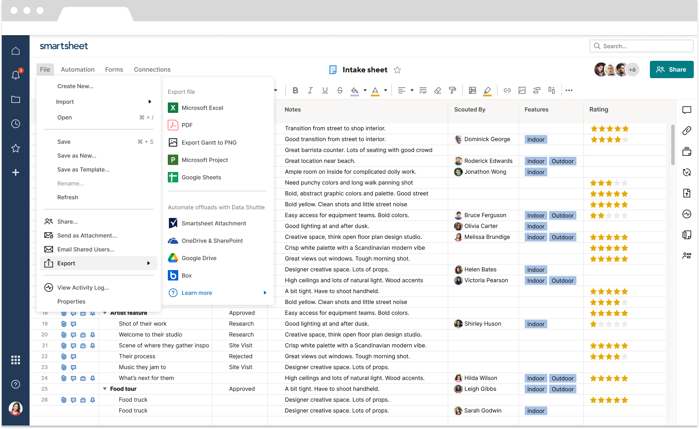
Task: Click the Share button
Action: [672, 69]
